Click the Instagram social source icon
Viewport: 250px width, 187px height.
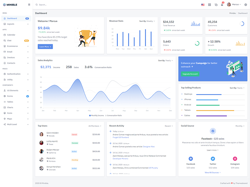pyautogui.click(x=235, y=159)
